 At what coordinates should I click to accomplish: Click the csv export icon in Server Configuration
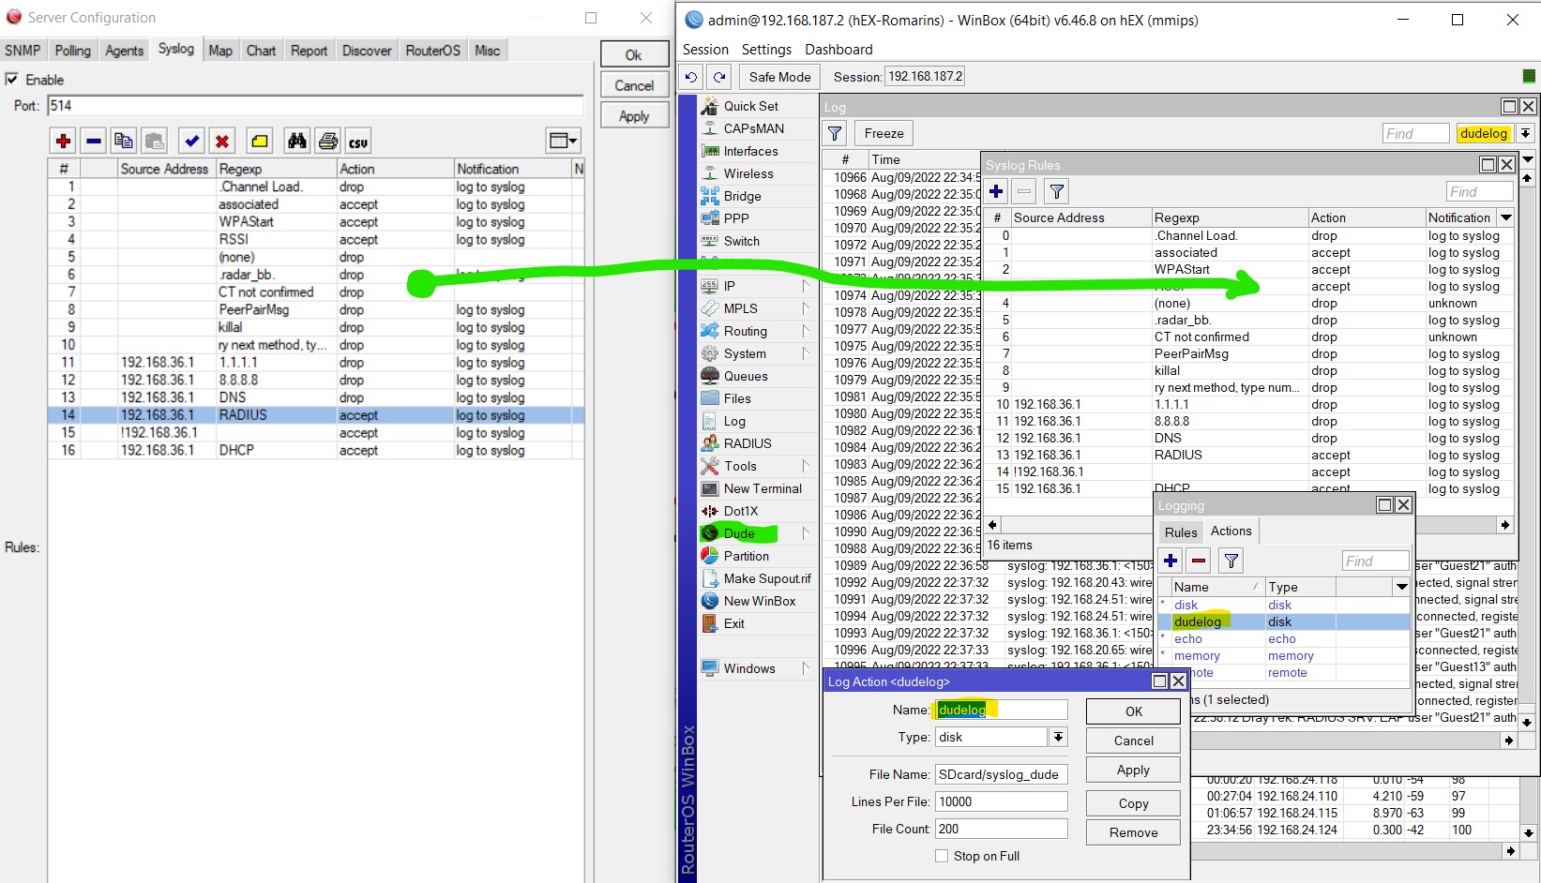click(x=357, y=141)
